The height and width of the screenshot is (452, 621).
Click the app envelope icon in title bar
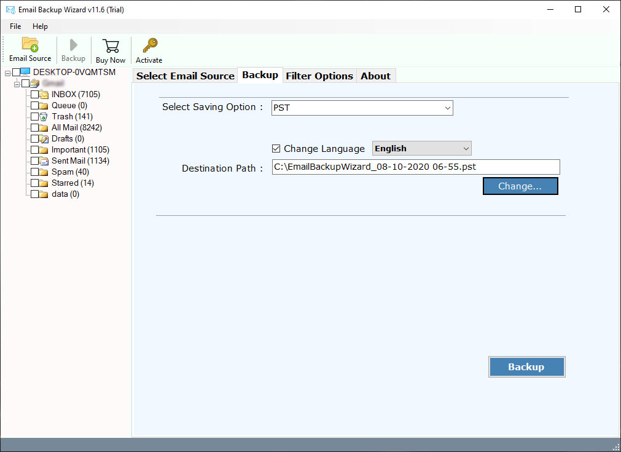10,9
